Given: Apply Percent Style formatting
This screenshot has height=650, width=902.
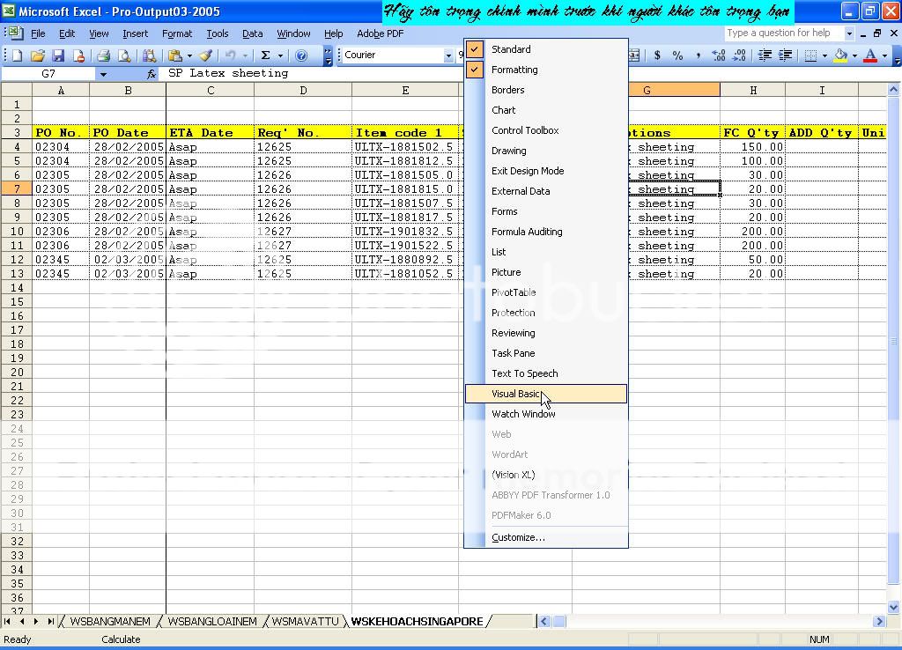Looking at the screenshot, I should click(x=677, y=55).
